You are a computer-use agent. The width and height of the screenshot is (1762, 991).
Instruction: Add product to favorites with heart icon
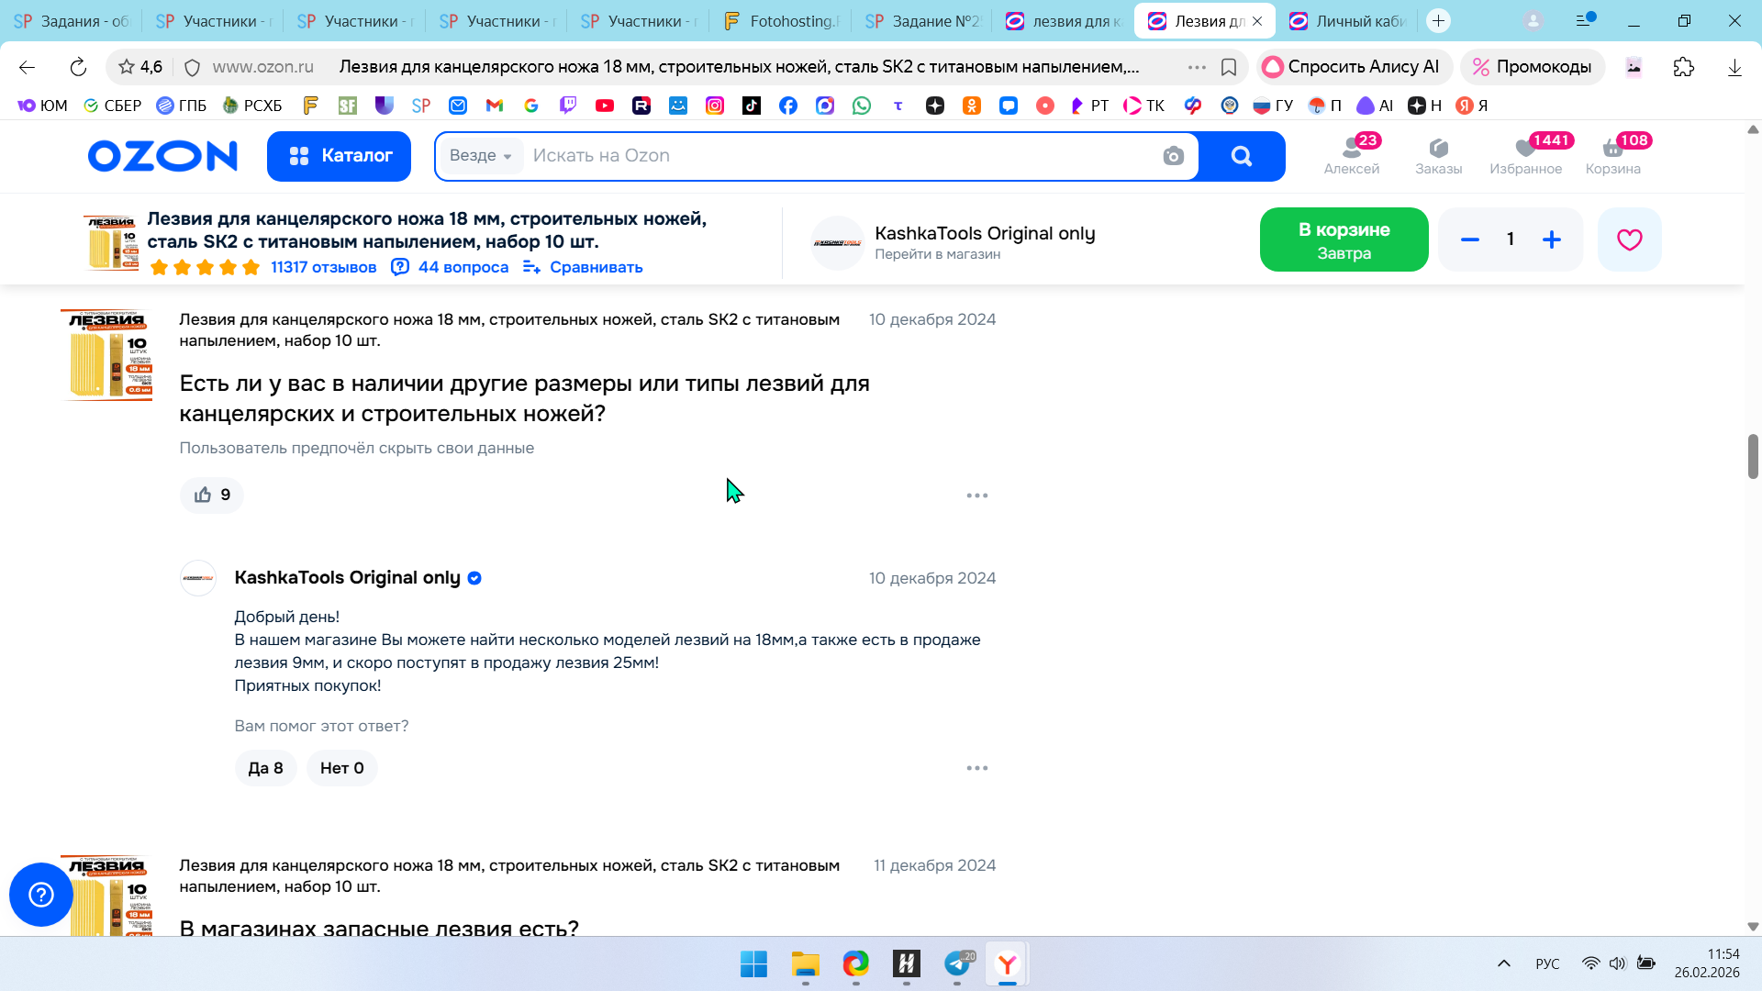1629,239
